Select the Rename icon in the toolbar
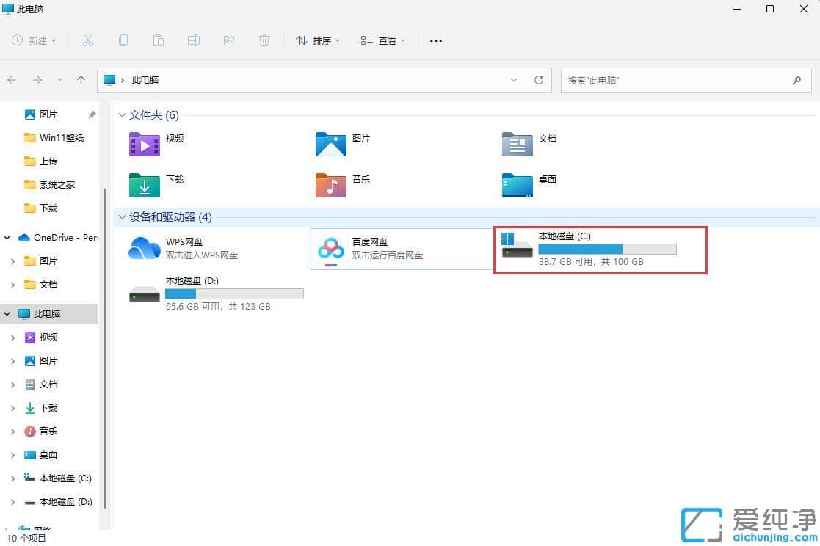 click(x=194, y=40)
